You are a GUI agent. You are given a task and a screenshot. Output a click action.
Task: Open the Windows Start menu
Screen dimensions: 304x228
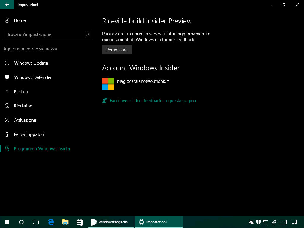[7, 222]
